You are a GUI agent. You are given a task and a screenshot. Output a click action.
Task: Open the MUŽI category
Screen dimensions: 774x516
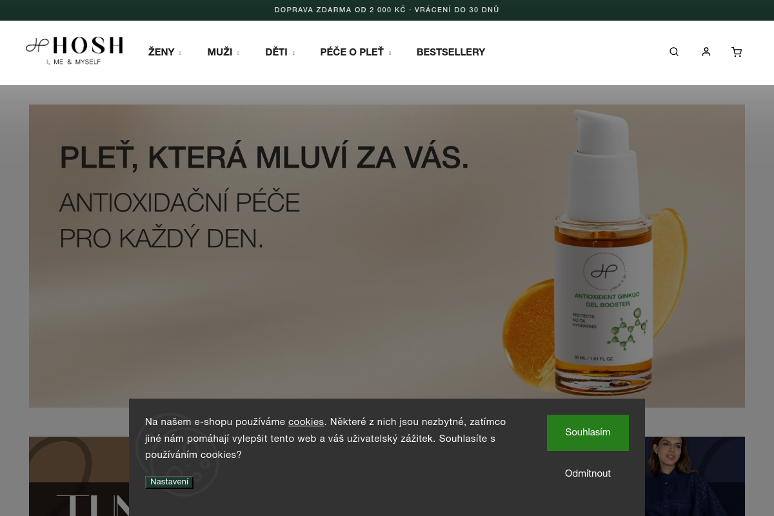click(x=220, y=52)
